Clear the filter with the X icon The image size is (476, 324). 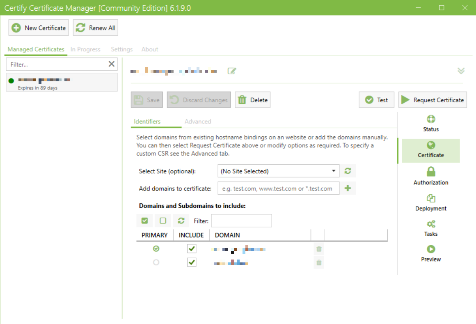pyautogui.click(x=111, y=64)
